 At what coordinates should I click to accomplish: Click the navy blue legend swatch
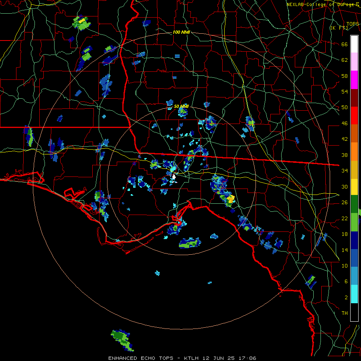coord(354,240)
